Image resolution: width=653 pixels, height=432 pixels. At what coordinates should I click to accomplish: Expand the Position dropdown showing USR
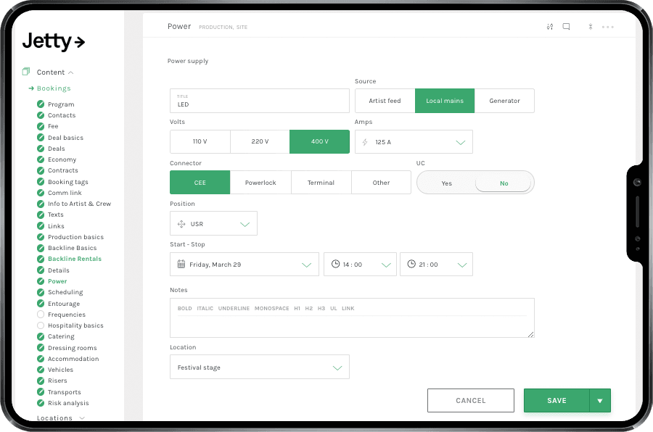tap(213, 223)
